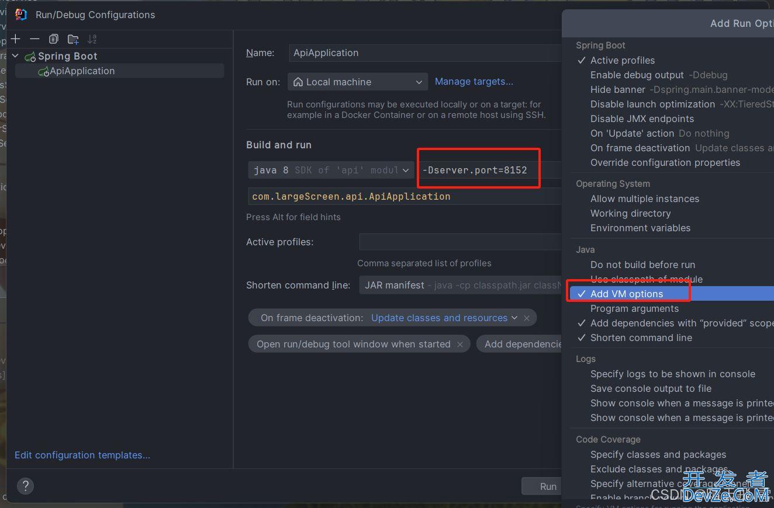Viewport: 774px width, 508px height.
Task: Remove the 'Open run/debug tool window' tag
Action: (x=460, y=345)
